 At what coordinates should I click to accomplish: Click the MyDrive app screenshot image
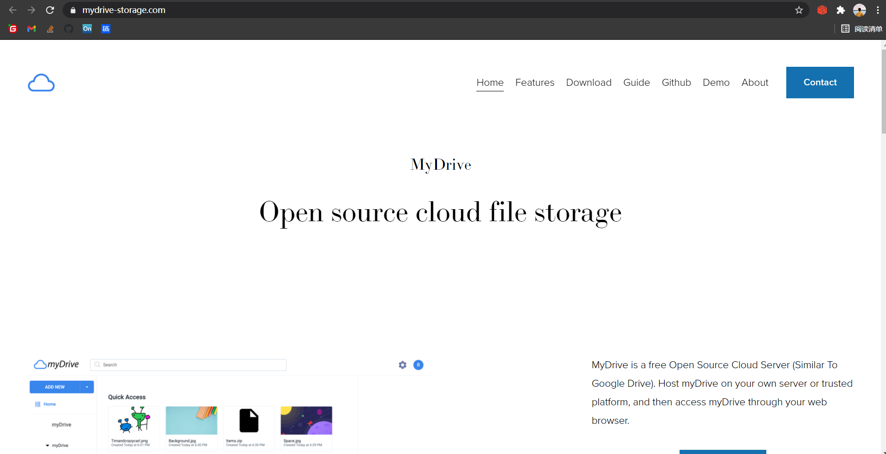click(229, 405)
